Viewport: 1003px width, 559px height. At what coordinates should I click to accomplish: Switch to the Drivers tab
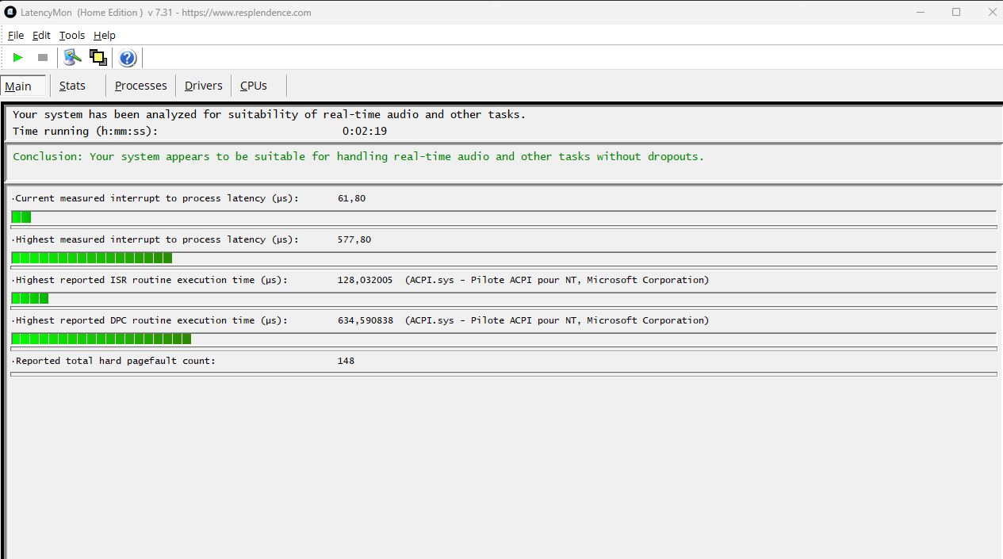pos(204,86)
